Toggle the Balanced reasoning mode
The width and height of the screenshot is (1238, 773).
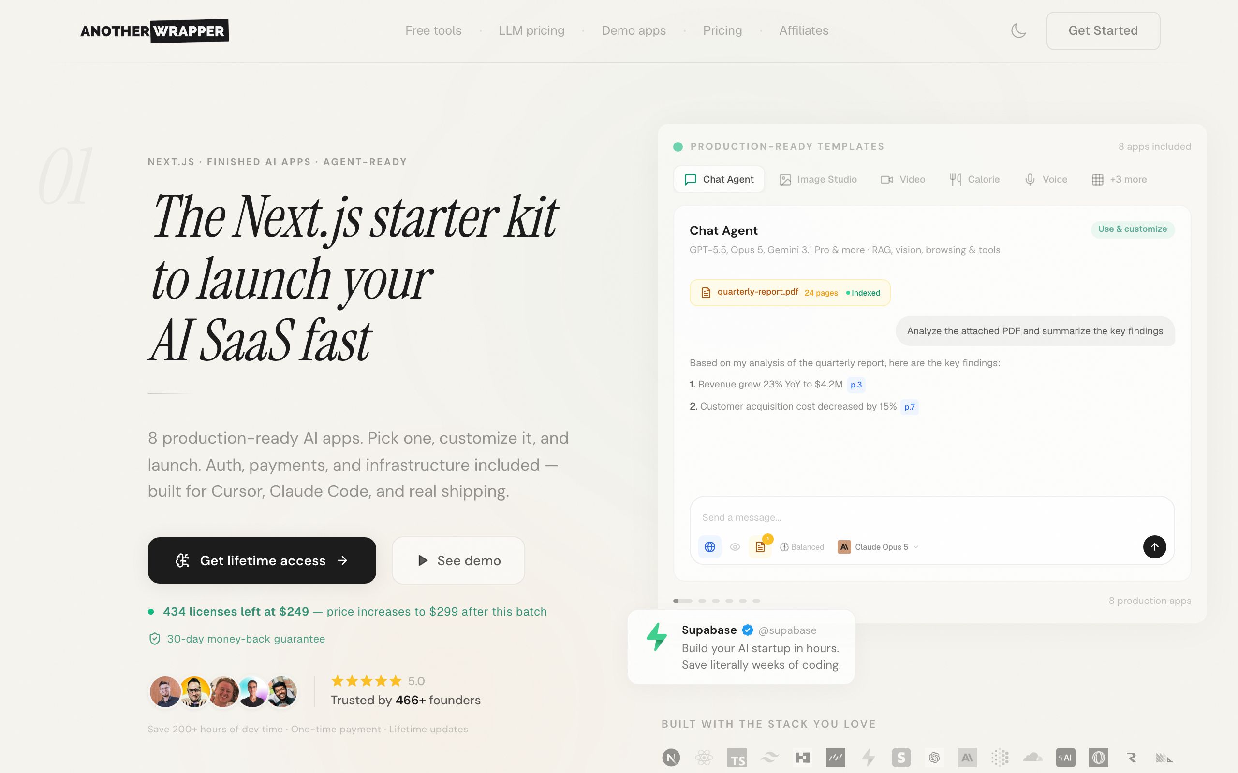coord(802,546)
